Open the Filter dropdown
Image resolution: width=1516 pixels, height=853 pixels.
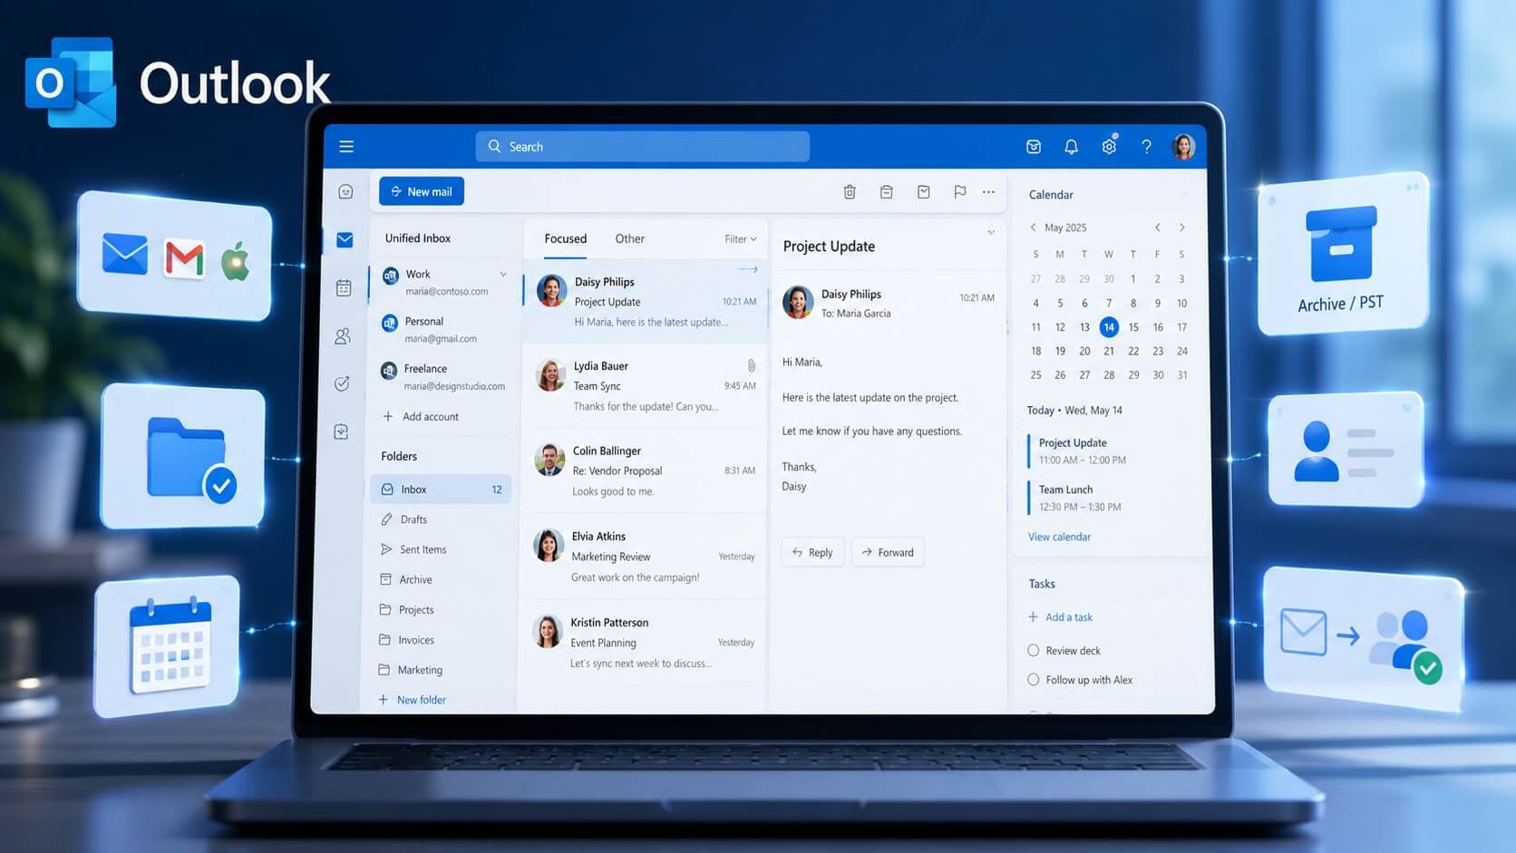point(740,239)
